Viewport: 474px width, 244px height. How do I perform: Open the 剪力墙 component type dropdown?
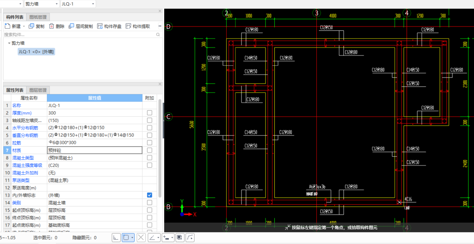(x=56, y=4)
